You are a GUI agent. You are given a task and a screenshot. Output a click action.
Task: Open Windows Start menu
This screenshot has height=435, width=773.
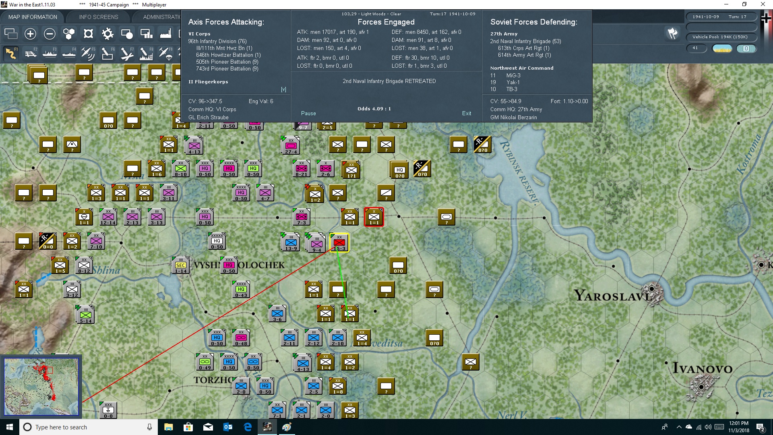click(x=10, y=427)
